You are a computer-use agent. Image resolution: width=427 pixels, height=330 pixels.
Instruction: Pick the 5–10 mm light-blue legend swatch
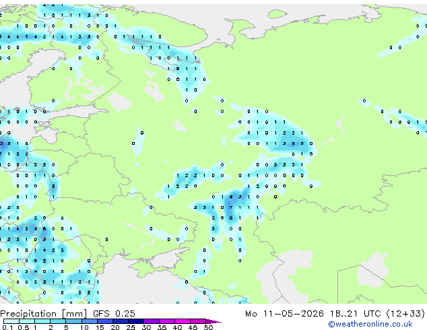point(73,321)
